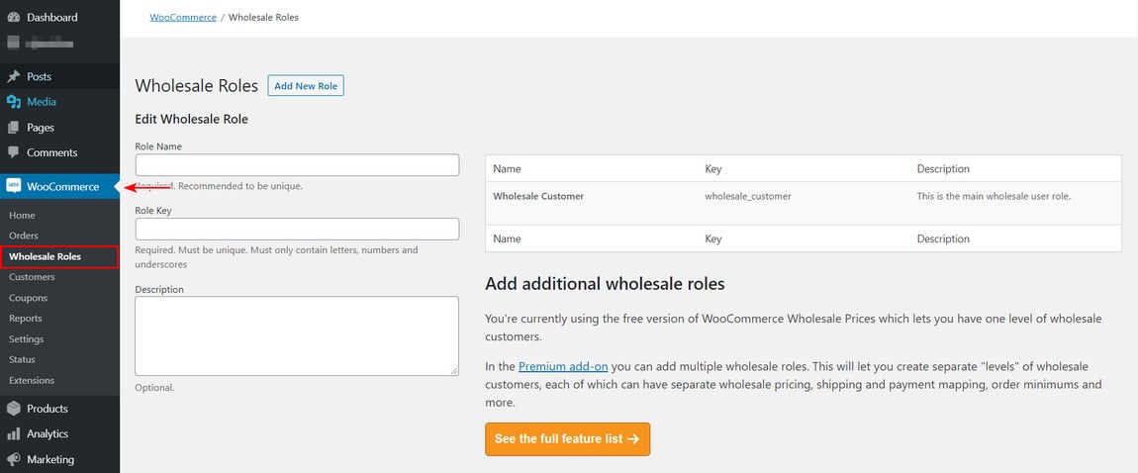Open the Extensions submenu item
This screenshot has height=473, width=1138.
32,381
